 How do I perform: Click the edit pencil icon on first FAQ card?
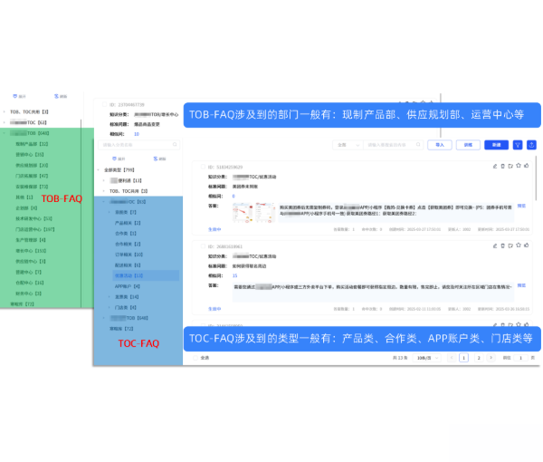(x=494, y=166)
